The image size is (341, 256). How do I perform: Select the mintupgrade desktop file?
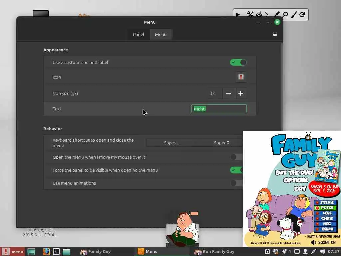pyautogui.click(x=41, y=232)
